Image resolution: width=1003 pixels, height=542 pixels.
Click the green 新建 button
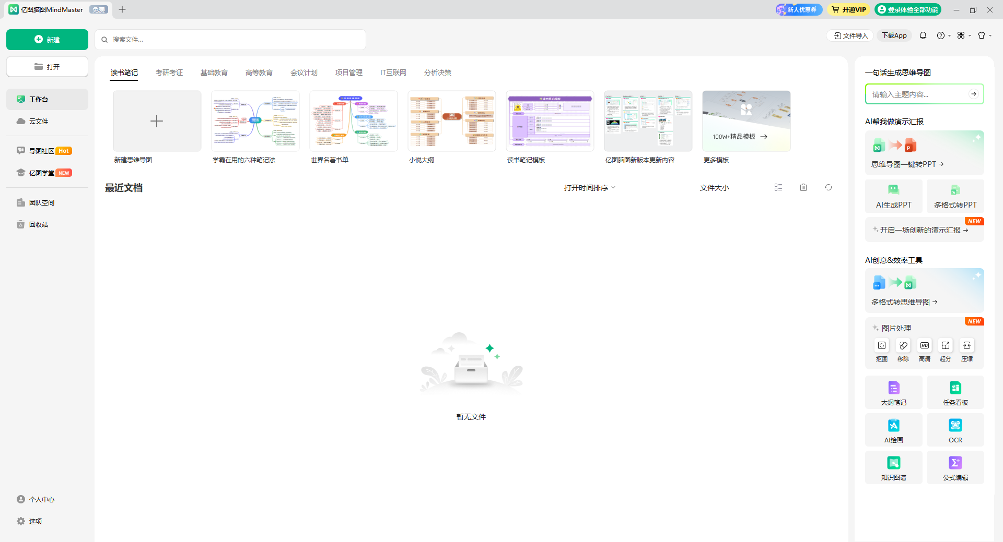click(47, 40)
